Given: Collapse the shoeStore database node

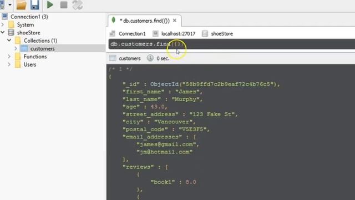Looking at the screenshot, I should [3, 32].
